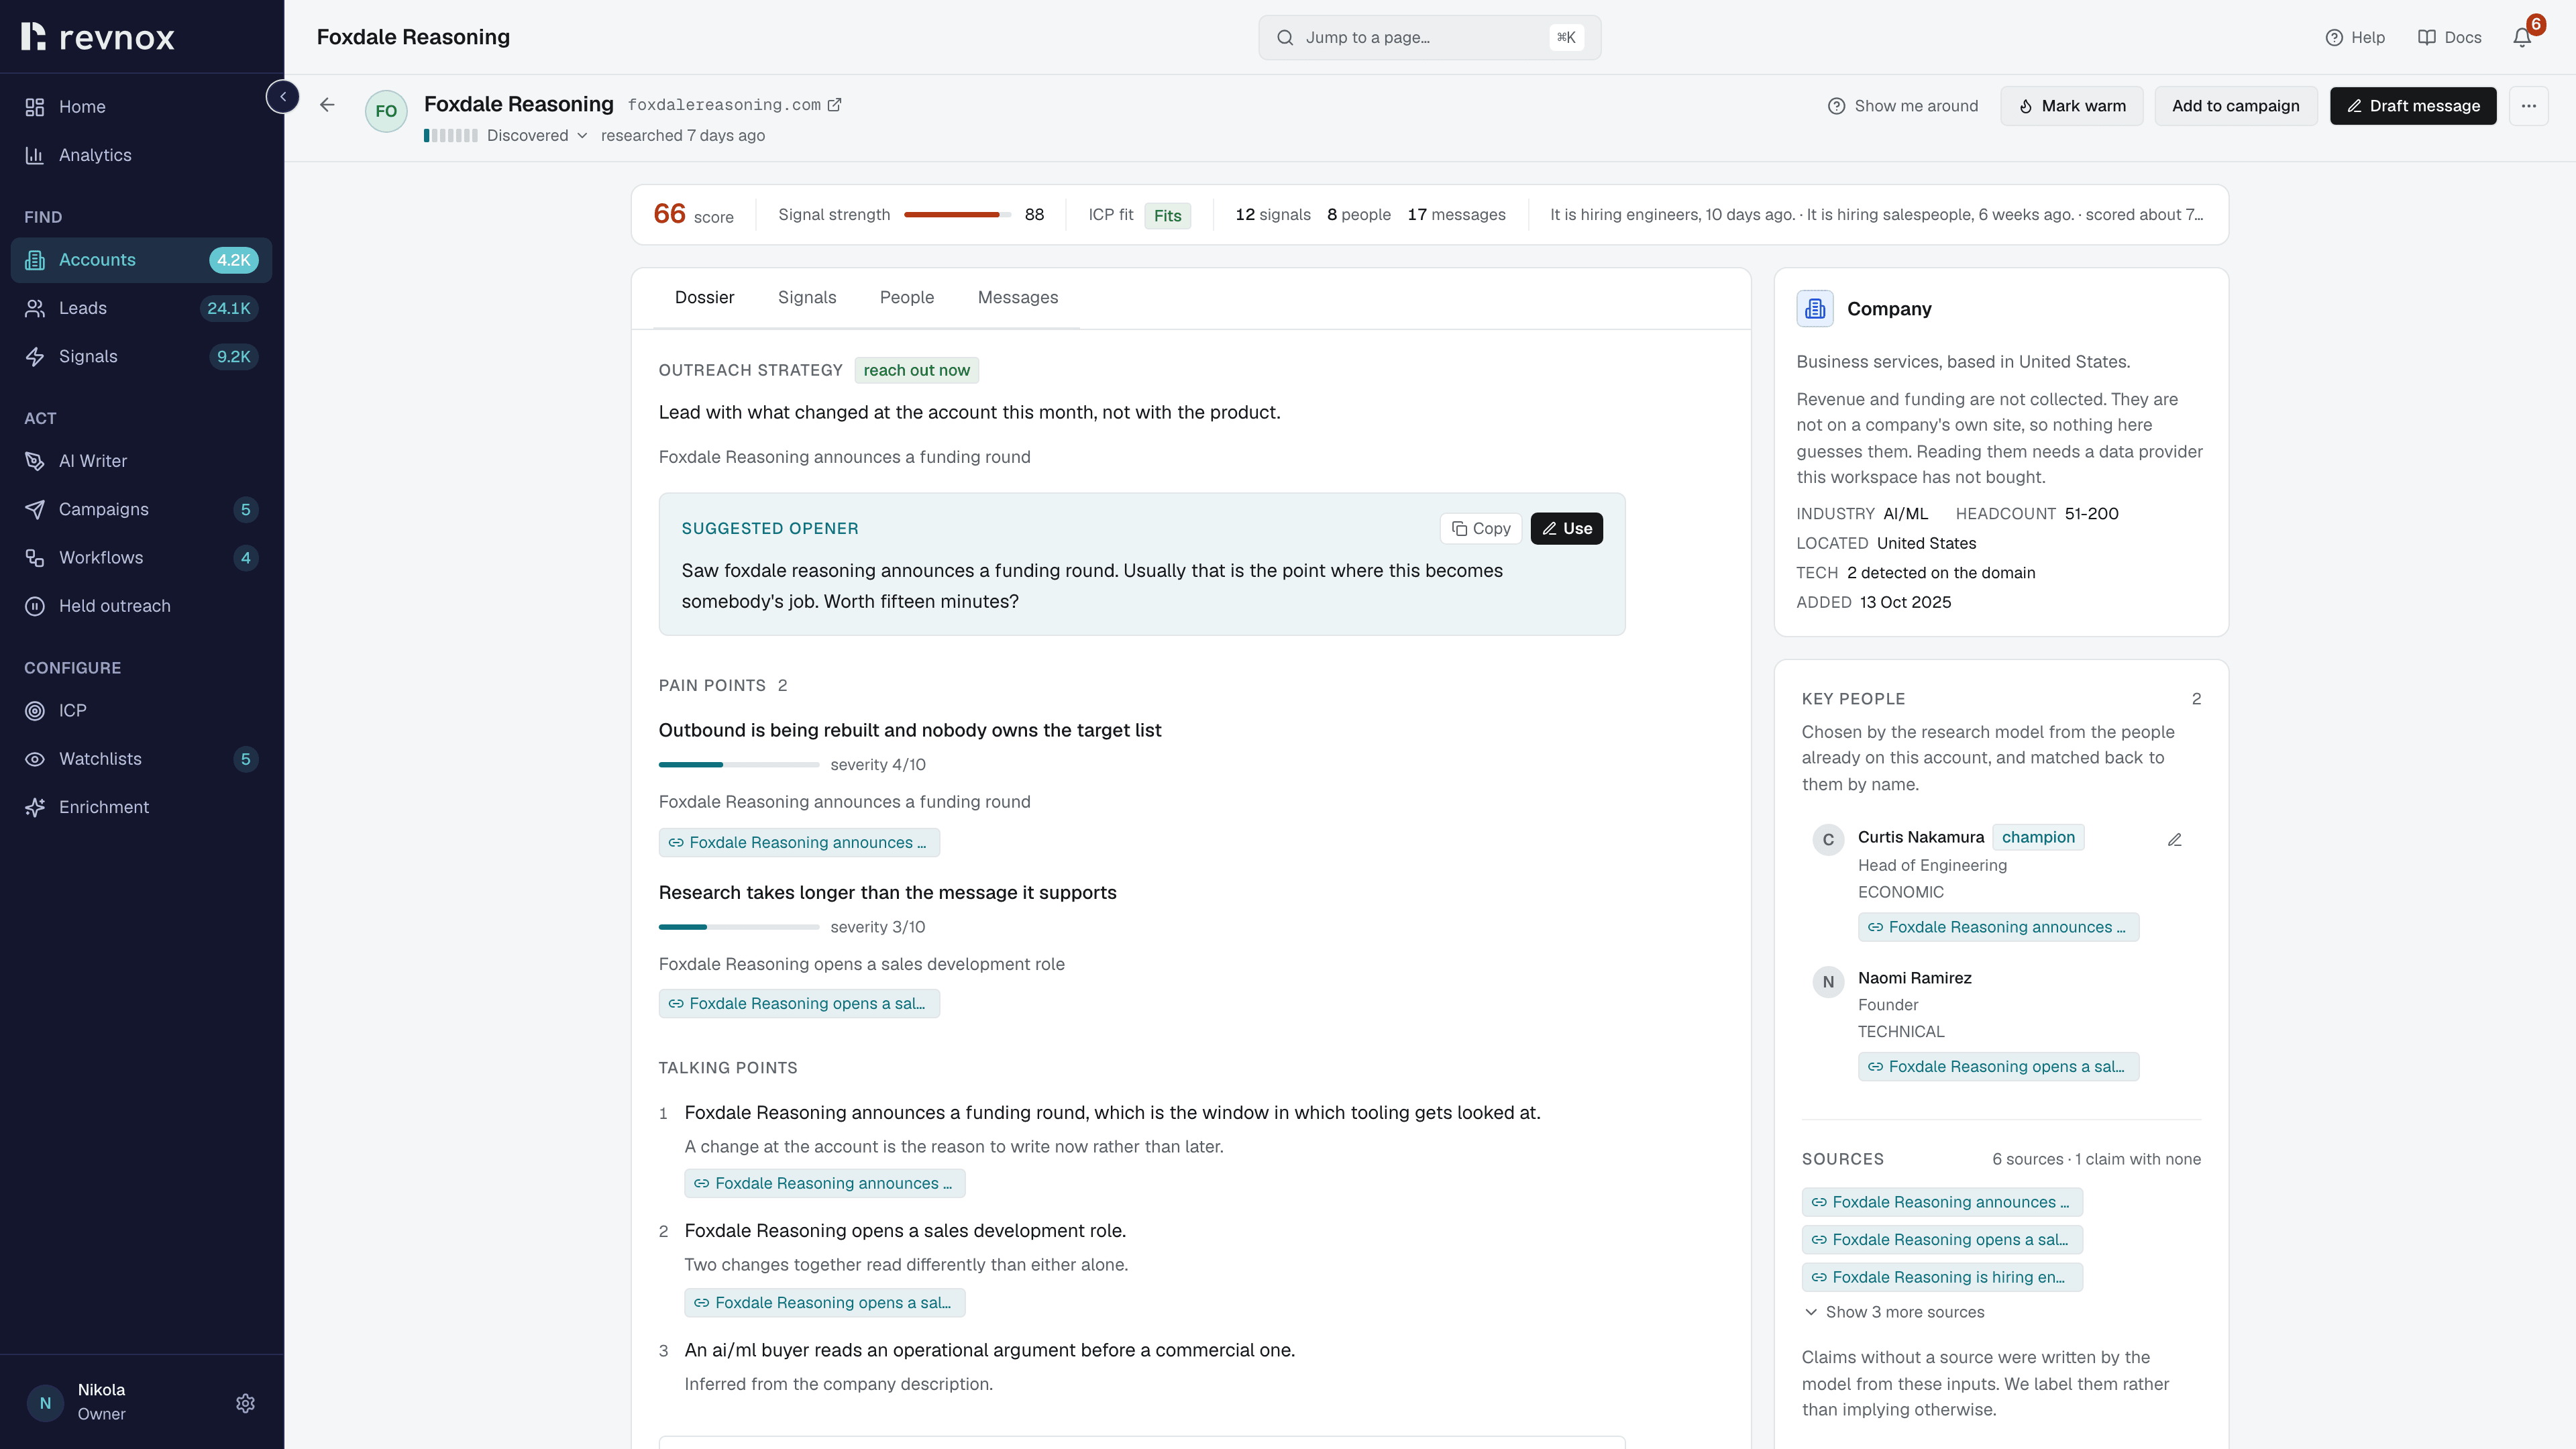Use the suggested opener
Viewport: 2576px width, 1449px height.
click(x=1566, y=528)
